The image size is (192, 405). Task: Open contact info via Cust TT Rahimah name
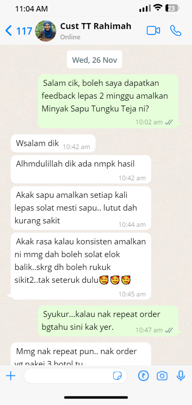96,26
